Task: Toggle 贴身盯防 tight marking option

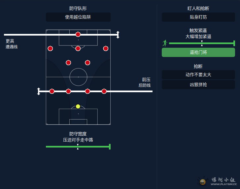Action: [x=198, y=17]
